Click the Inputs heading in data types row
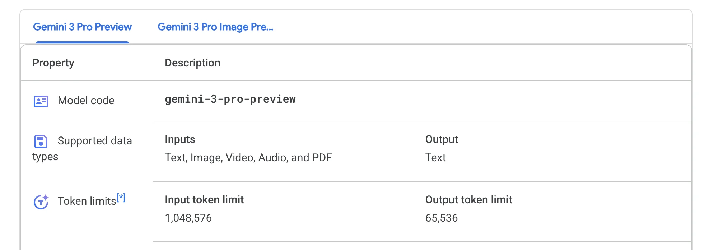The image size is (710, 250). [179, 139]
